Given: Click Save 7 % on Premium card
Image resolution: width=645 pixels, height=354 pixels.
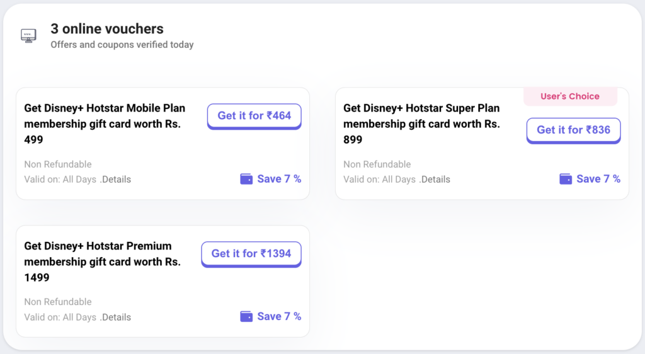Looking at the screenshot, I should [279, 316].
